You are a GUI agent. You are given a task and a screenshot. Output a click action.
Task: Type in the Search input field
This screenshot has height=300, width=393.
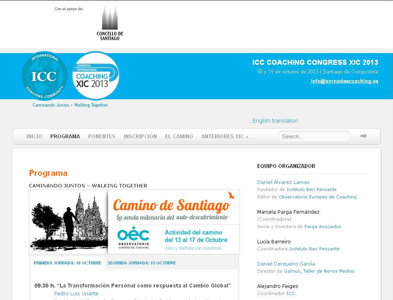(x=314, y=136)
